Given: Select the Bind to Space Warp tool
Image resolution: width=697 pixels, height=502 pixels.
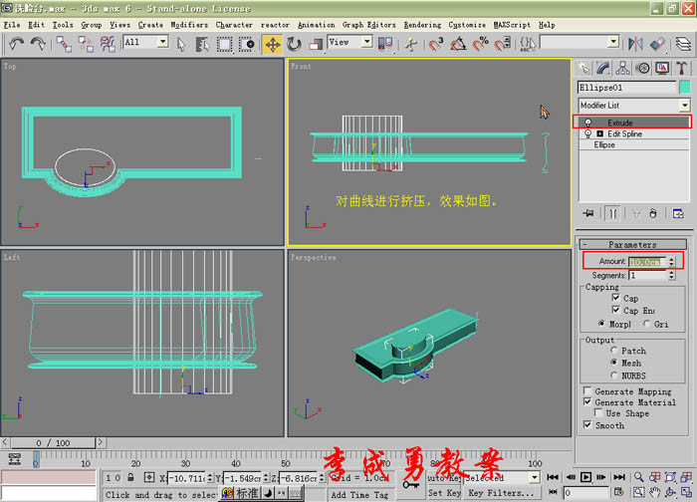Looking at the screenshot, I should point(108,44).
